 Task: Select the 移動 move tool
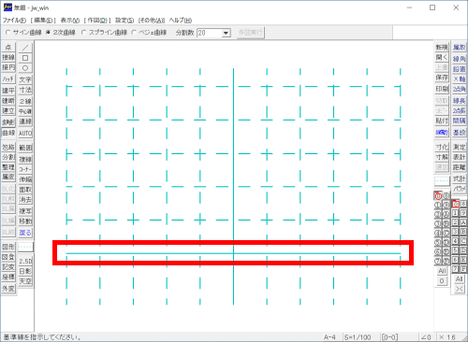[25, 221]
